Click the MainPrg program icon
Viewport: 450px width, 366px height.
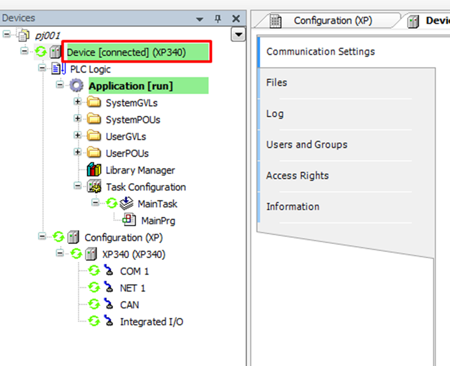pos(130,221)
